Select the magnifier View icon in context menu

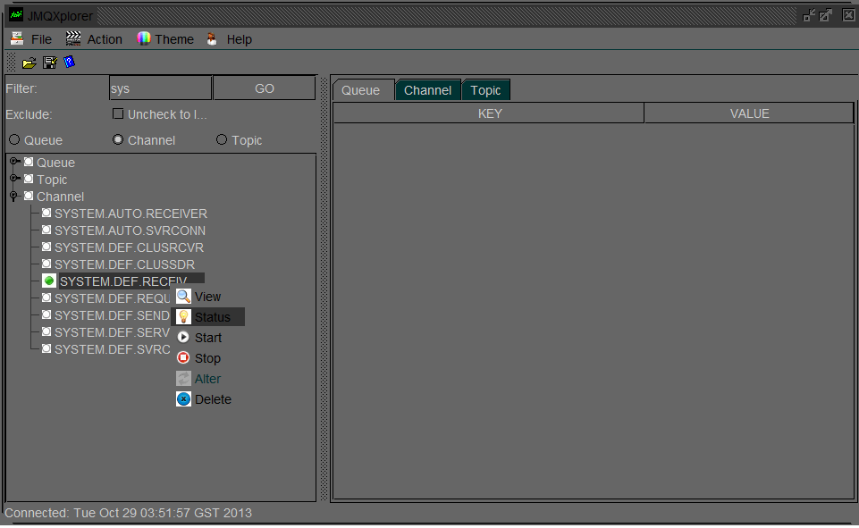coord(185,296)
